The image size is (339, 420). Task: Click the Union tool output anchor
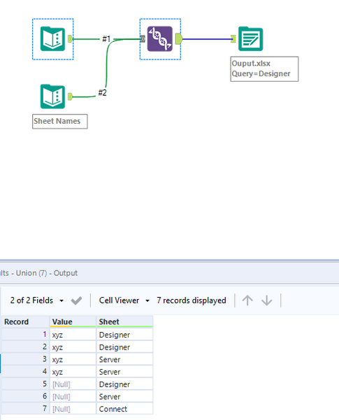click(x=179, y=39)
